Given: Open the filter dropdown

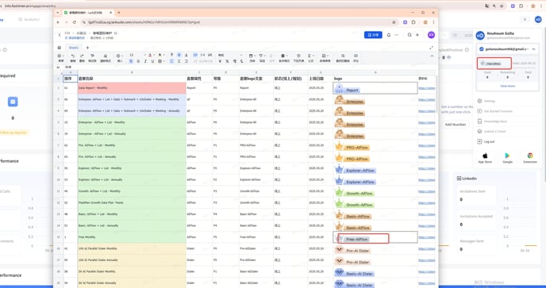Looking at the screenshot, I should pos(262,57).
